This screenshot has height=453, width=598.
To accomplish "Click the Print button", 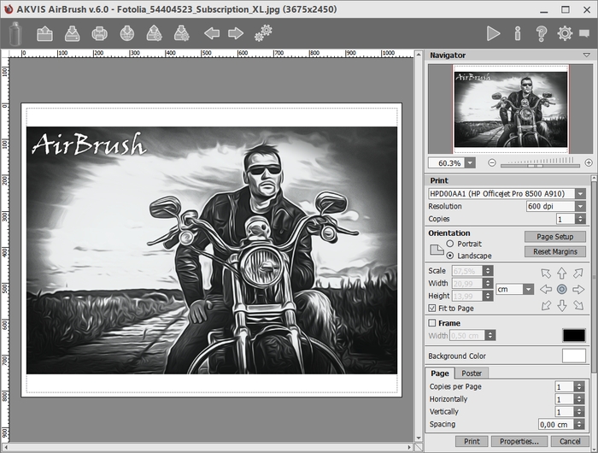I will [472, 441].
